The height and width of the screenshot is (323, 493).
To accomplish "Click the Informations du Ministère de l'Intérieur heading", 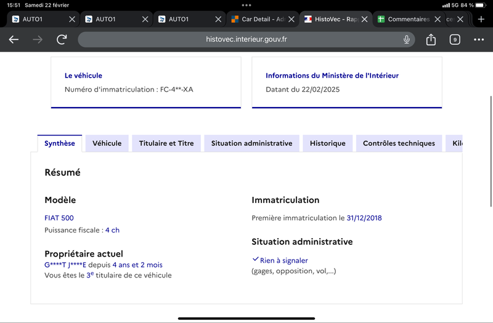I will point(332,76).
